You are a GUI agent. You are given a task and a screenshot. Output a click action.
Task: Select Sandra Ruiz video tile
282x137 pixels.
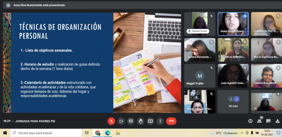point(267,76)
